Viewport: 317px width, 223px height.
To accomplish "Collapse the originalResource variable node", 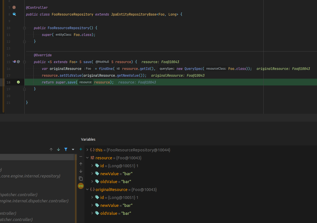I will click(x=87, y=189).
